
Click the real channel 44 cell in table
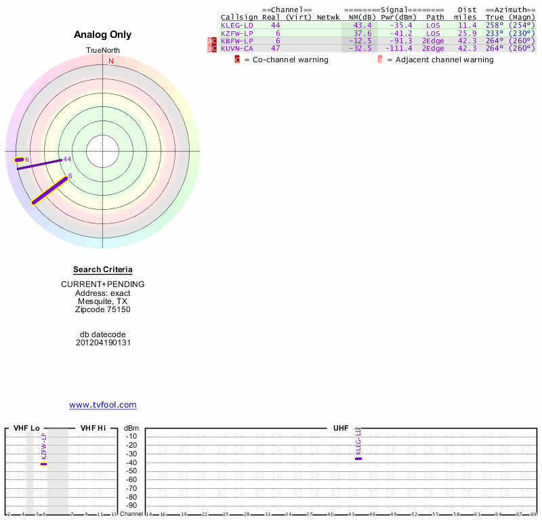click(276, 26)
